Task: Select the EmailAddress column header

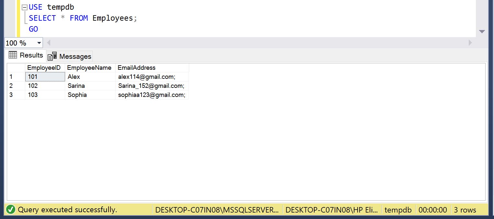Action: [136, 68]
